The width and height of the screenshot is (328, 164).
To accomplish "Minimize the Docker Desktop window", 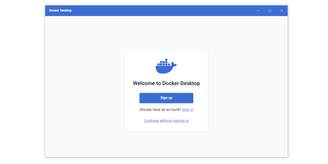I will click(258, 11).
